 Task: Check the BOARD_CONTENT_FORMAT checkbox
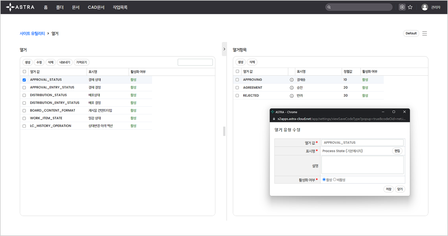24,111
